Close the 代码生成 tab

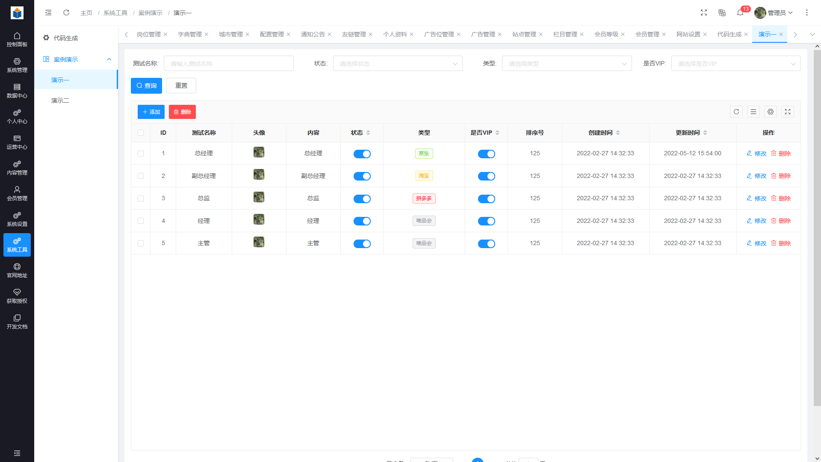(746, 34)
